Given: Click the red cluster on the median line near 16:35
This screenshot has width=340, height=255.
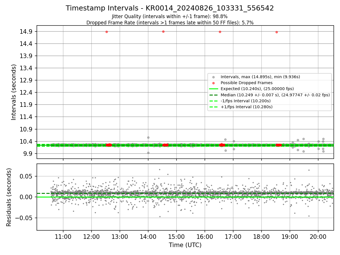Looking at the screenshot, I should [222, 145].
